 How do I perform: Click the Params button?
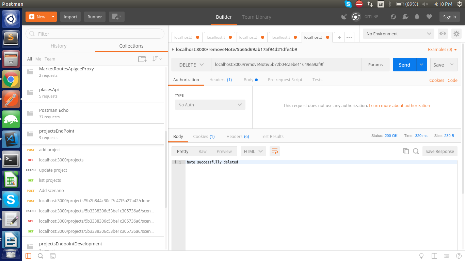[x=375, y=65]
